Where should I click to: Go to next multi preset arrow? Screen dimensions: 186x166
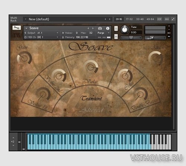(110, 19)
